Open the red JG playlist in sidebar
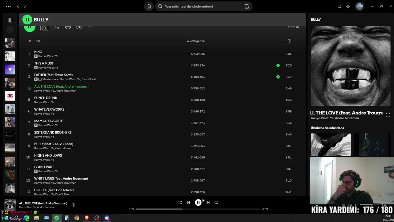The width and height of the screenshot is (394, 222). coord(10,96)
